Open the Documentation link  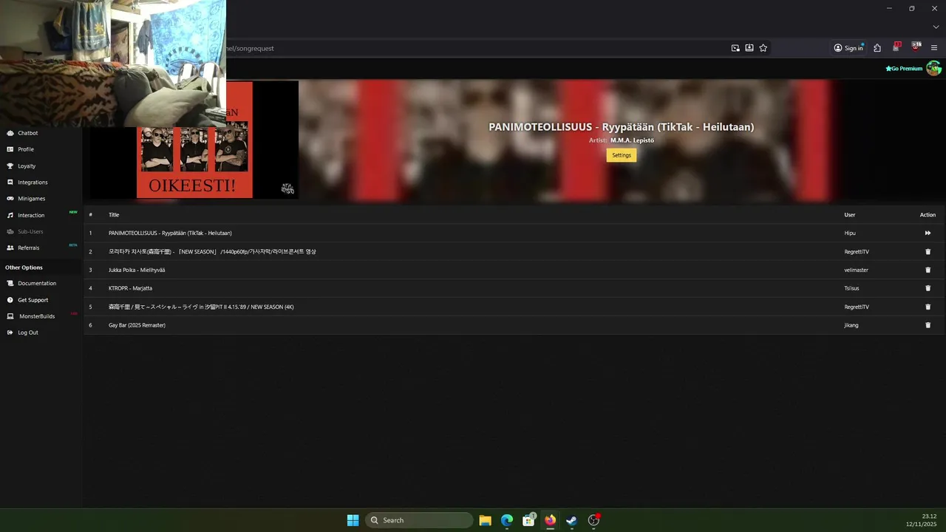click(37, 283)
